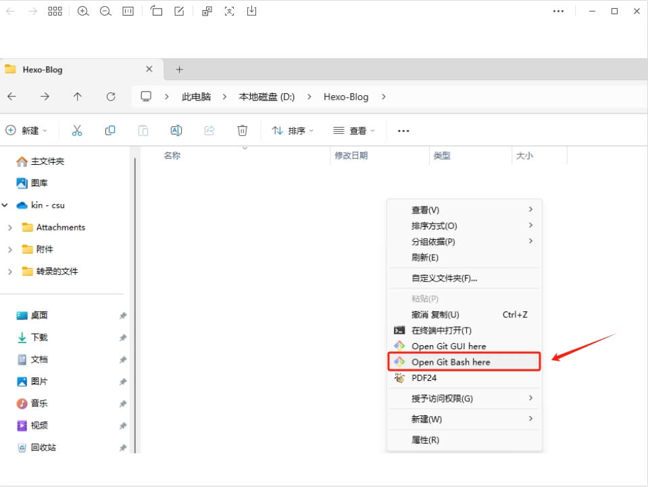Expand the Attachments folder in the sidebar
648x487 pixels.
[9, 228]
